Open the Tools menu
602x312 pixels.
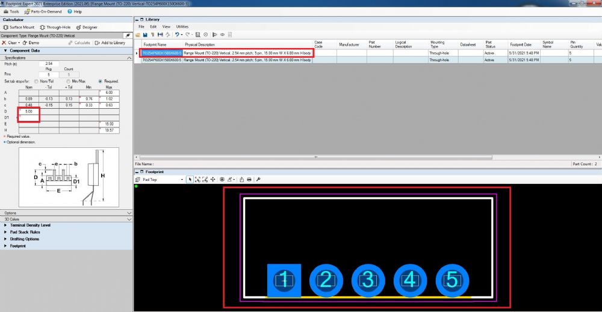point(11,11)
